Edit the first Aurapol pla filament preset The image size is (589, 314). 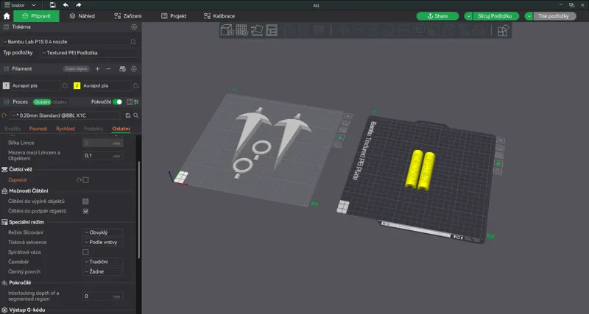[x=66, y=86]
